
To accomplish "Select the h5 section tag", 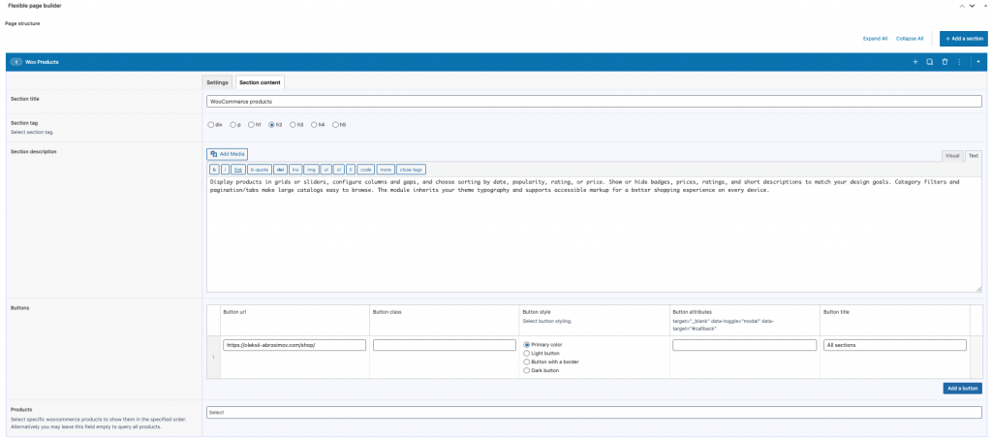I will point(335,125).
